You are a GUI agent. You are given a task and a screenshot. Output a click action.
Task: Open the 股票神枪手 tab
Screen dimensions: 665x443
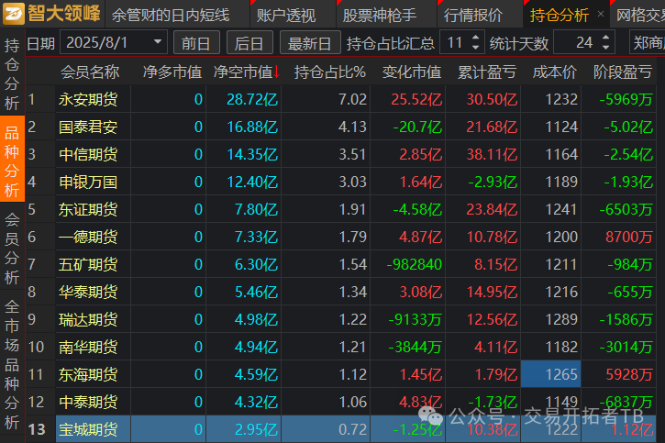pyautogui.click(x=379, y=16)
